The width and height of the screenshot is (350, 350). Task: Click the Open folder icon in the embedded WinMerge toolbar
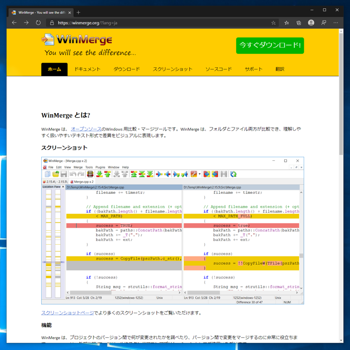(x=56, y=174)
